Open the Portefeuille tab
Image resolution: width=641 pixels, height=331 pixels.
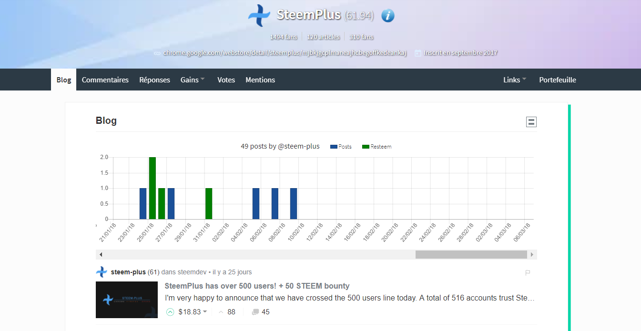coord(558,80)
